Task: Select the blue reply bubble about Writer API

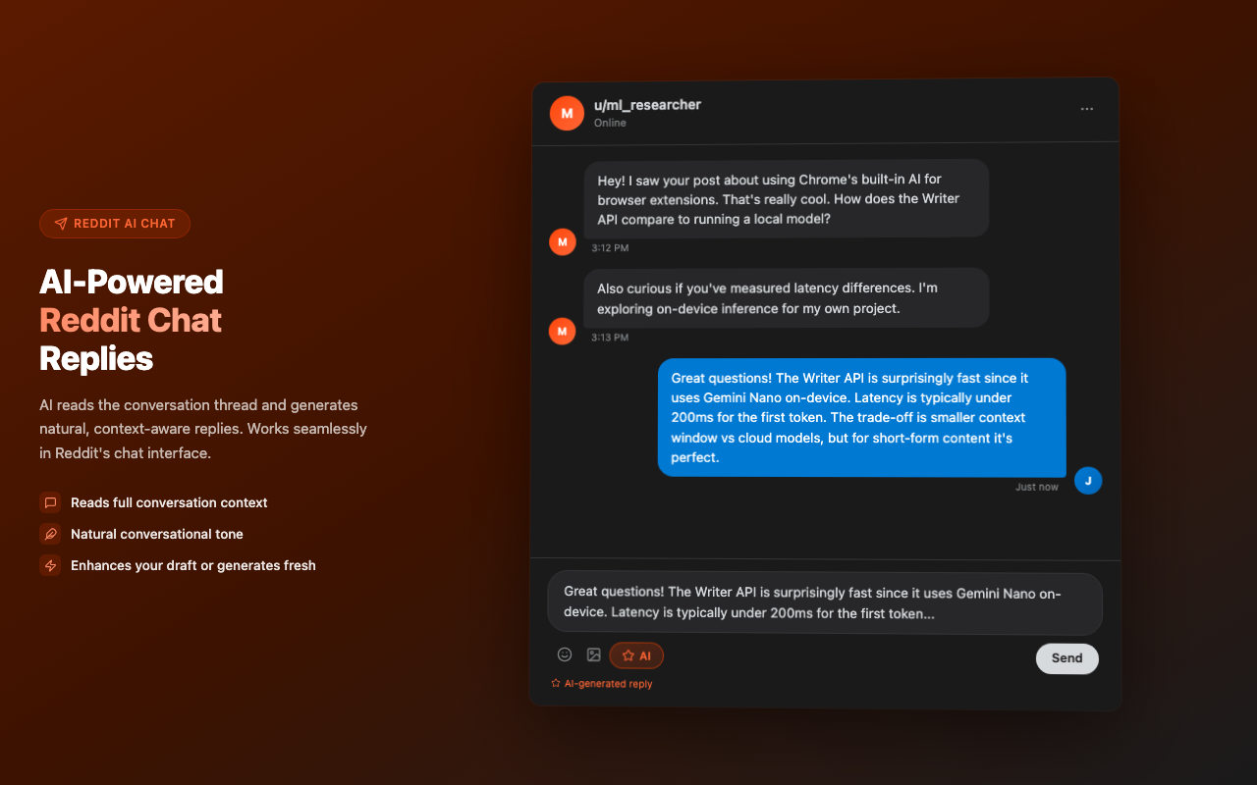Action: click(x=861, y=418)
